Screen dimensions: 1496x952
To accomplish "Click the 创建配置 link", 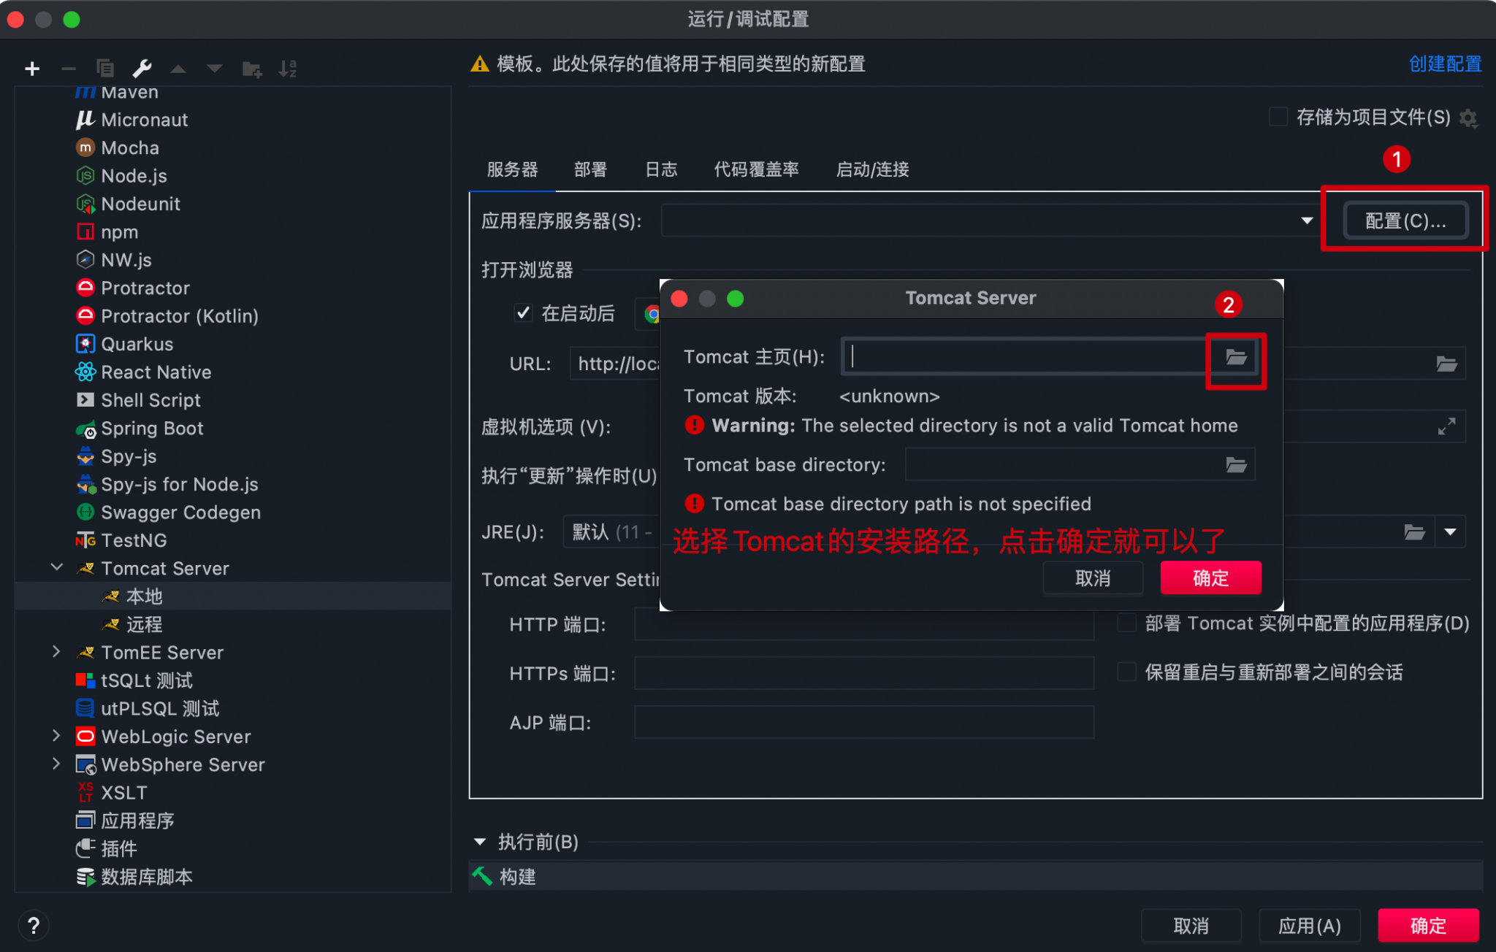I will [x=1445, y=64].
